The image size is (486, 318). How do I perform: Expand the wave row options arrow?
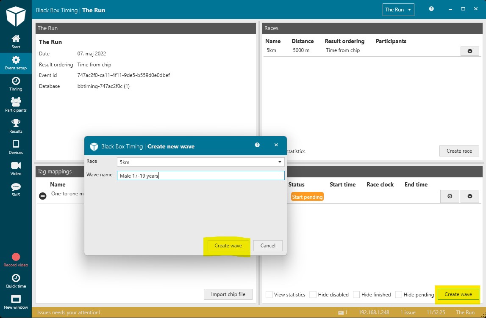(470, 197)
